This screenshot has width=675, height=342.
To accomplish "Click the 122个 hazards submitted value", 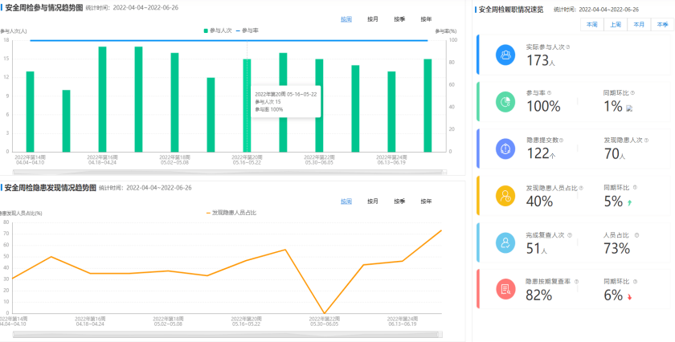I will point(541,153).
